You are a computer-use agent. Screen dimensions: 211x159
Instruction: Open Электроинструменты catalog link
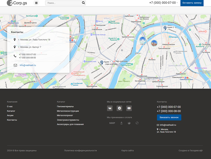pos(68,120)
